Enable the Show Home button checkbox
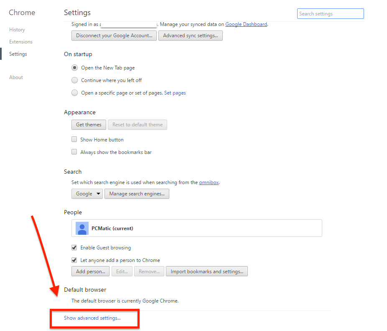The width and height of the screenshot is (387, 331). click(74, 140)
